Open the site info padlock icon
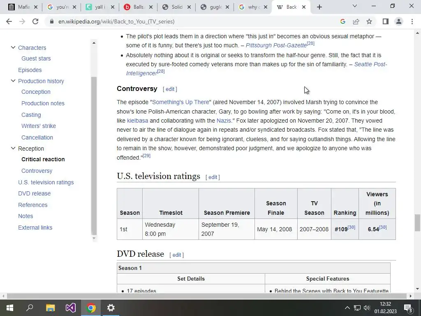 51,21
